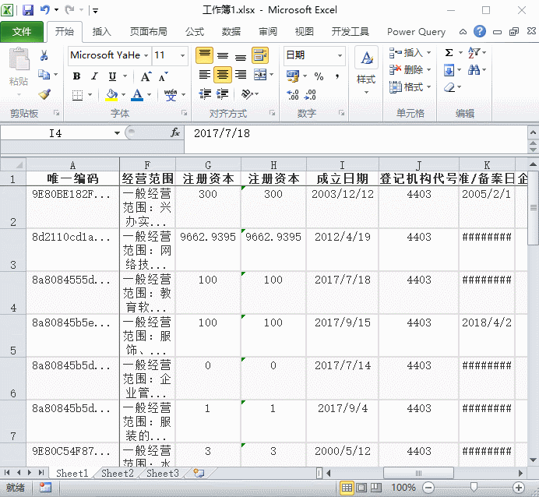Switch to the 插入 ribbon tab
This screenshot has width=539, height=497.
point(101,32)
